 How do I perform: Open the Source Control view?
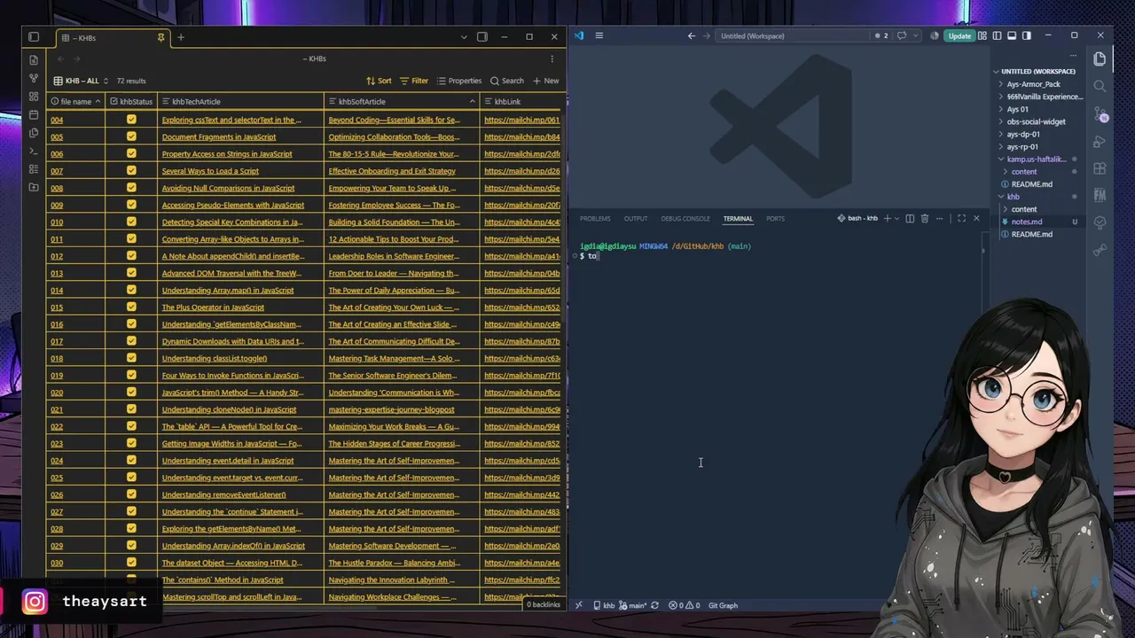pos(1100,114)
